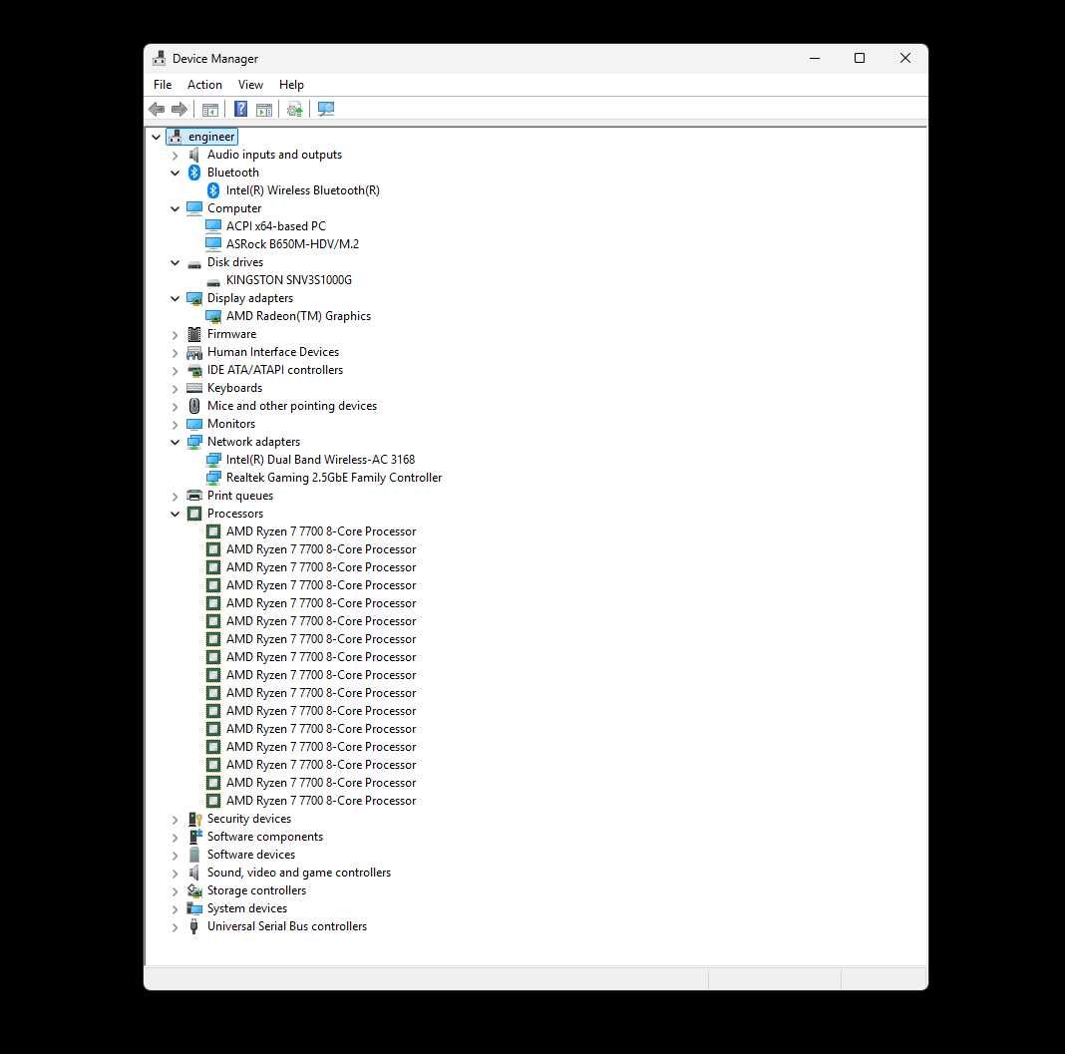Screen dimensions: 1065x1054
Task: Click the Action Pane toolbar icon
Action: click(x=264, y=110)
